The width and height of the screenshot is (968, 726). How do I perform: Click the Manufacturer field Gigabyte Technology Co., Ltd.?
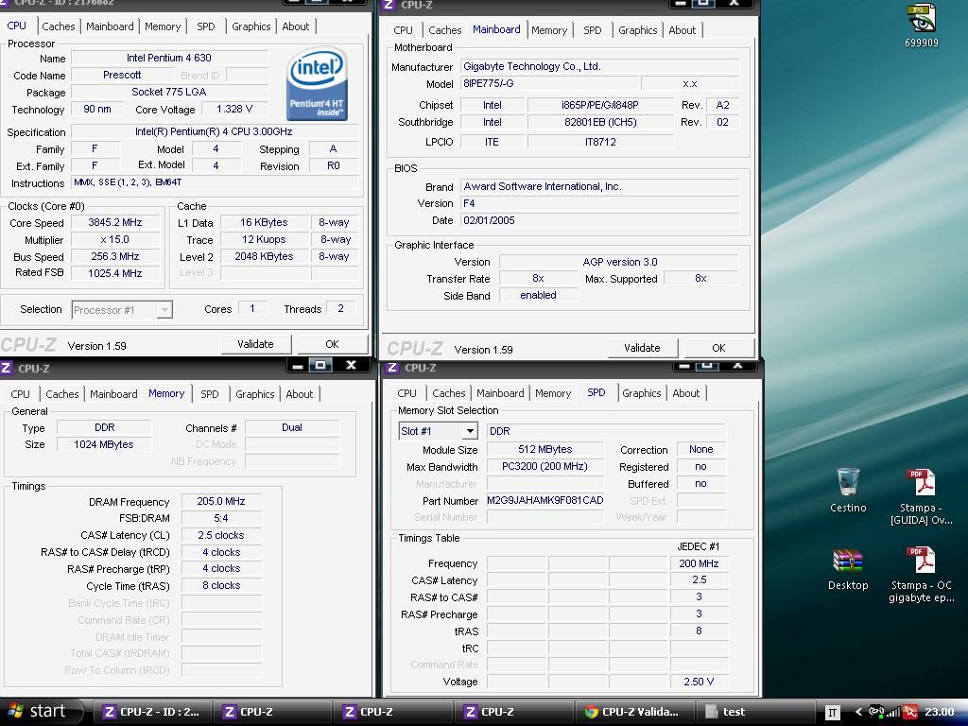coord(598,66)
